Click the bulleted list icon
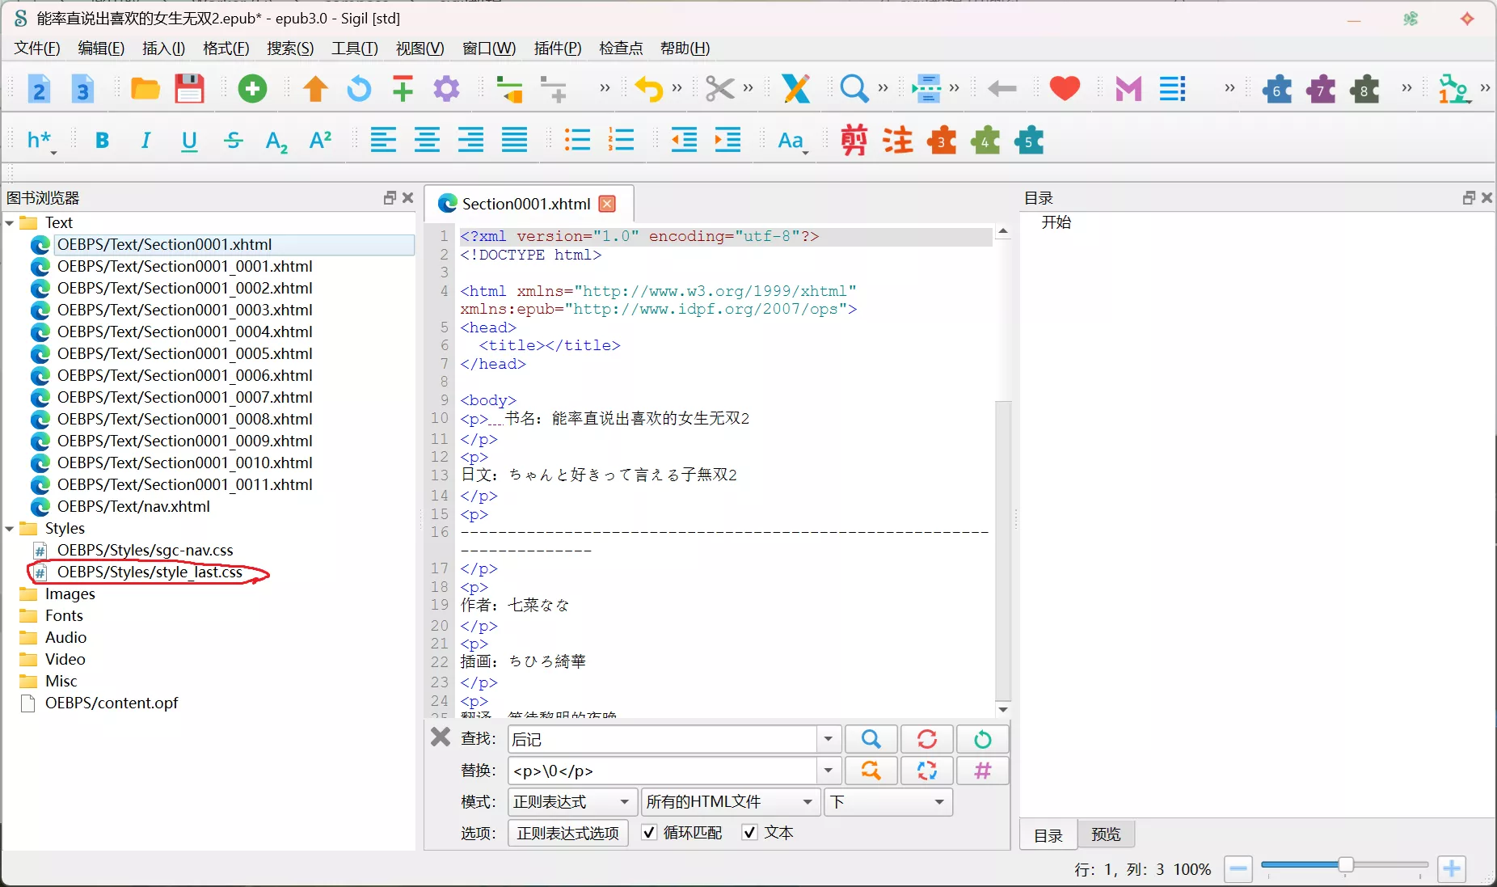The height and width of the screenshot is (887, 1497). [x=577, y=141]
